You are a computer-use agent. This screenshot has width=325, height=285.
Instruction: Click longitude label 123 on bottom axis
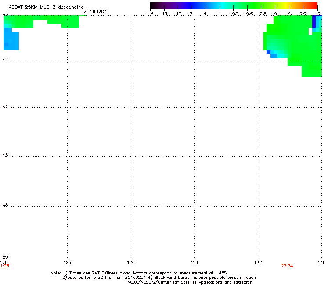click(x=67, y=263)
